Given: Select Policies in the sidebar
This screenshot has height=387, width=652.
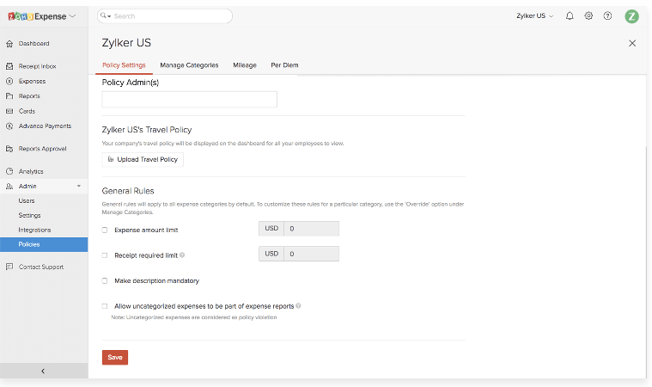Looking at the screenshot, I should (x=44, y=244).
